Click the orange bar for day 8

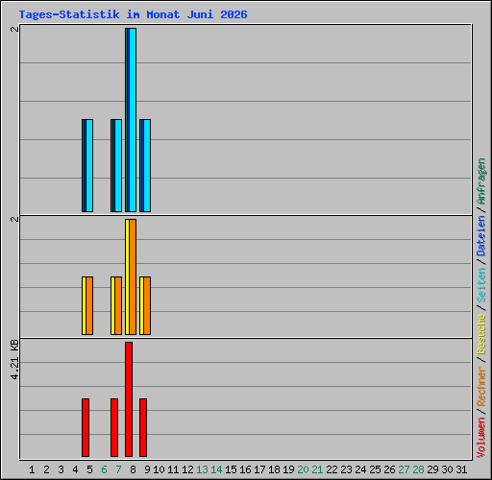point(133,276)
